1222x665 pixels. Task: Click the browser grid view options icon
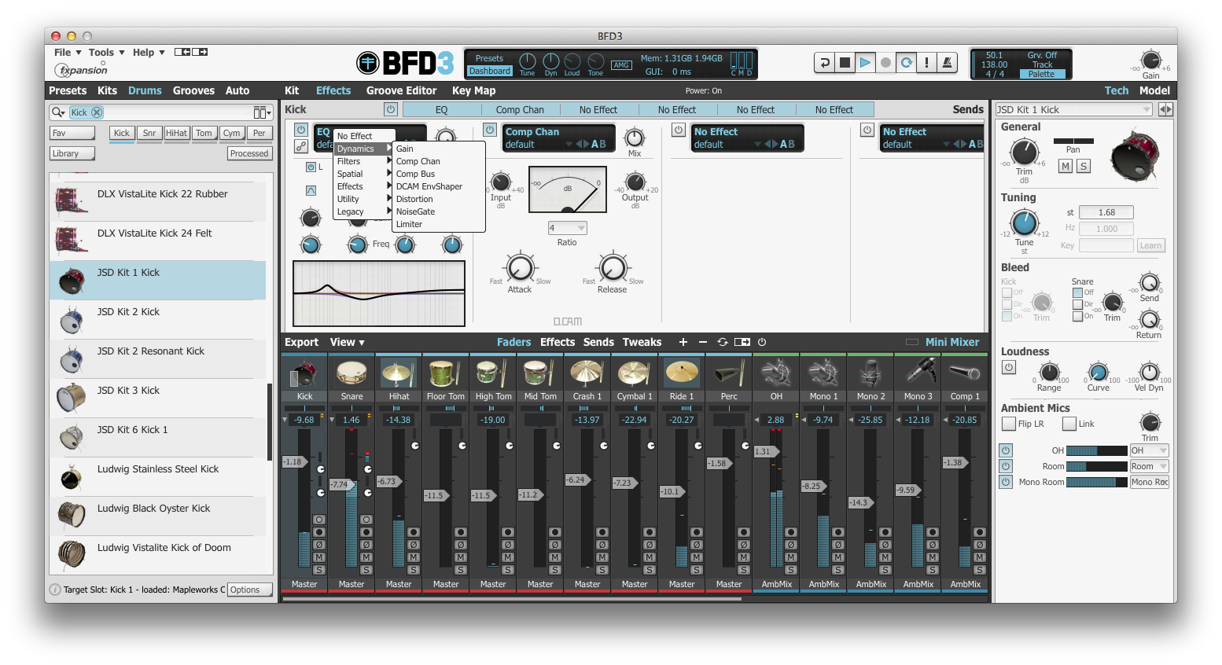(262, 112)
